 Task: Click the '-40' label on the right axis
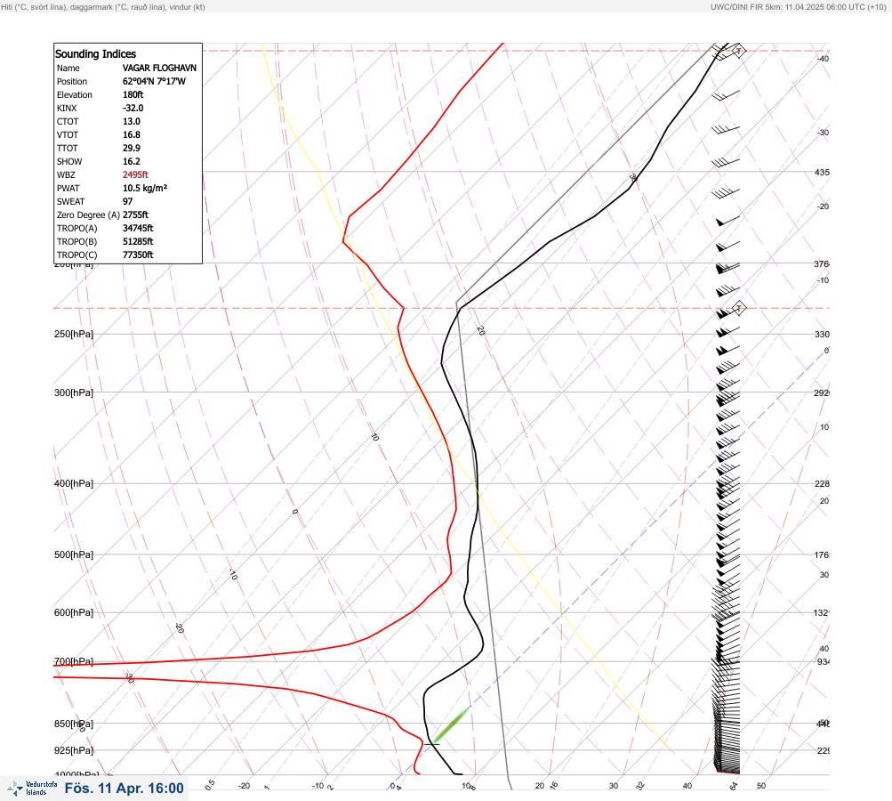click(823, 59)
